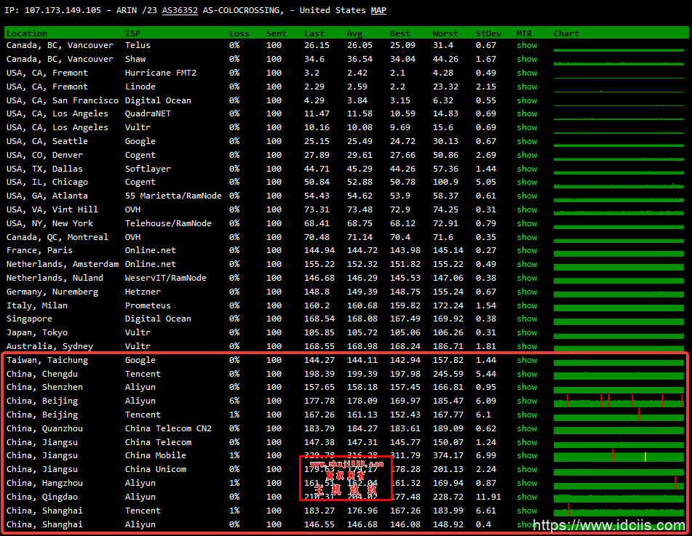Show MTR for Digital Ocean San Francisco

(x=527, y=100)
